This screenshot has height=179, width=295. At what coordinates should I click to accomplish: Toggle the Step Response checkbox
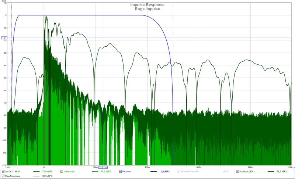[x=3, y=176]
